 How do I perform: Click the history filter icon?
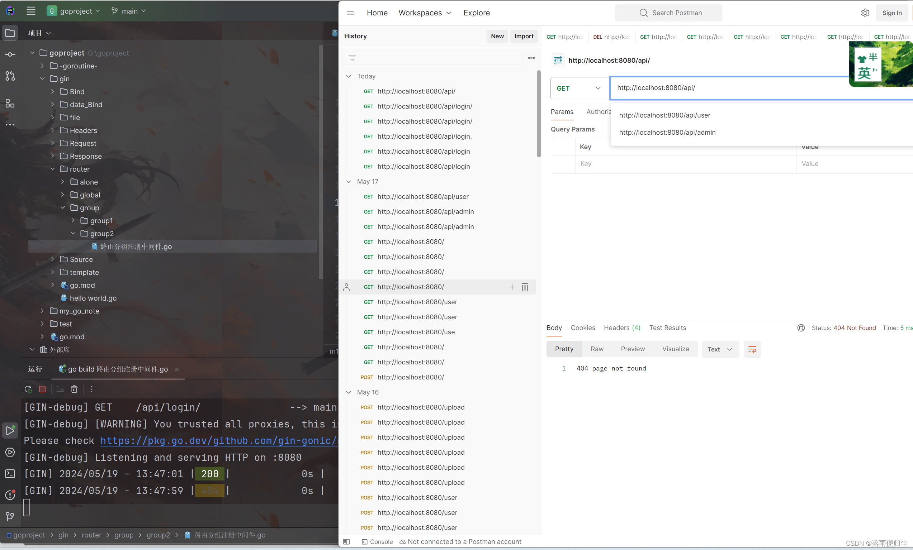coord(353,58)
